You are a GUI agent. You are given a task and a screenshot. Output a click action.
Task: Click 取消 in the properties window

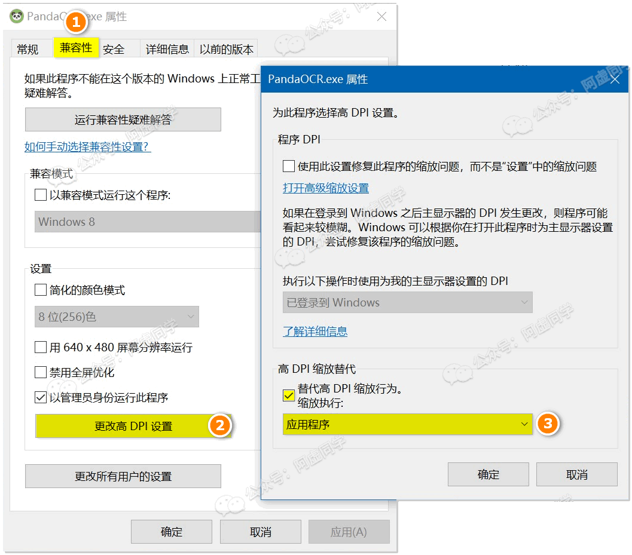[x=261, y=532]
